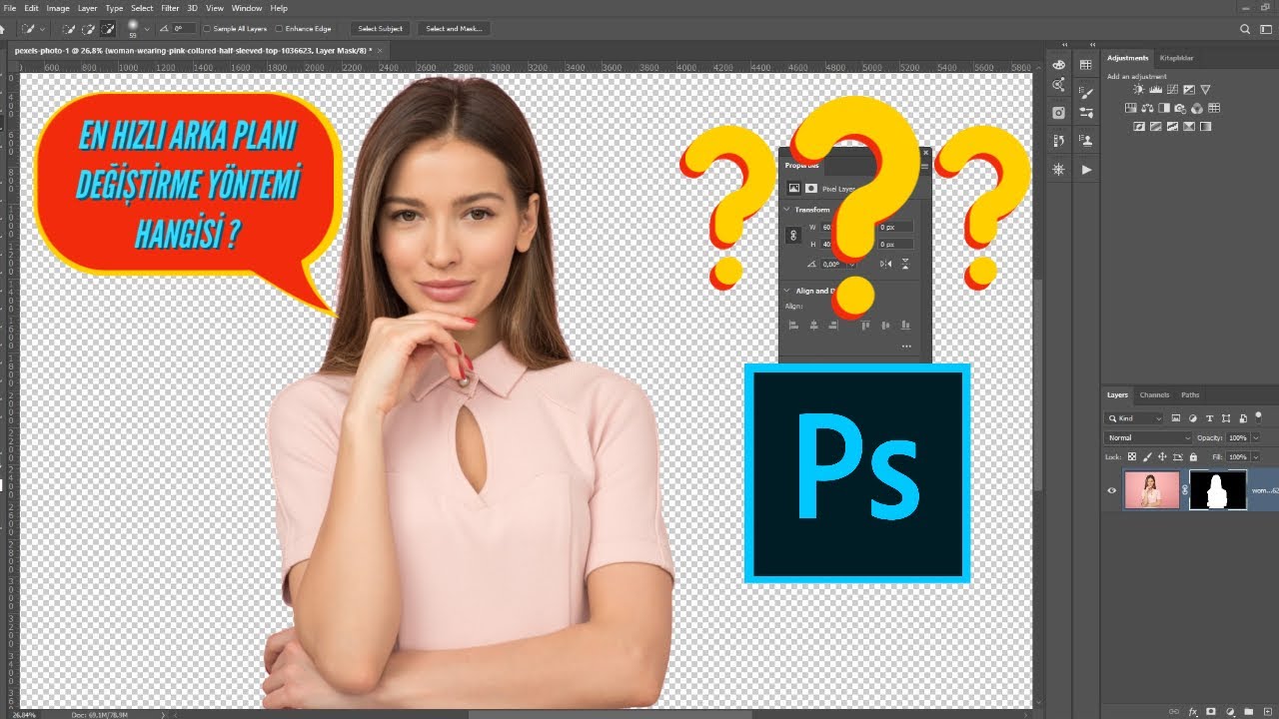1279x719 pixels.
Task: Toggle lock transparent pixels
Action: pyautogui.click(x=1132, y=456)
